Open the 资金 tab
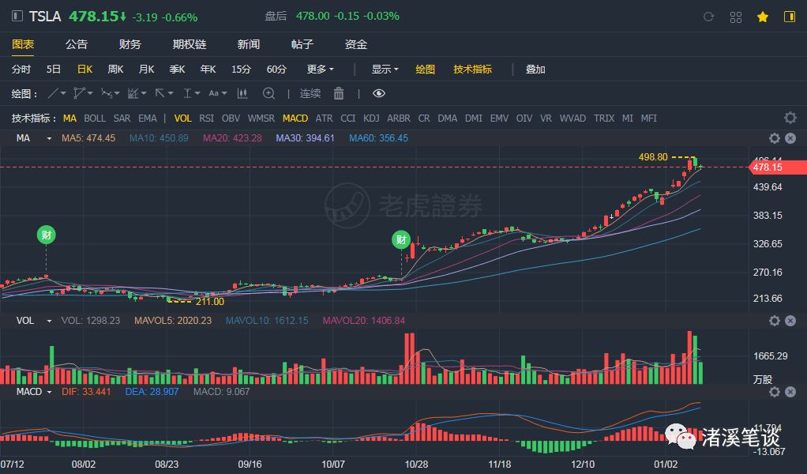Viewport: 807px width, 474px height. [355, 44]
